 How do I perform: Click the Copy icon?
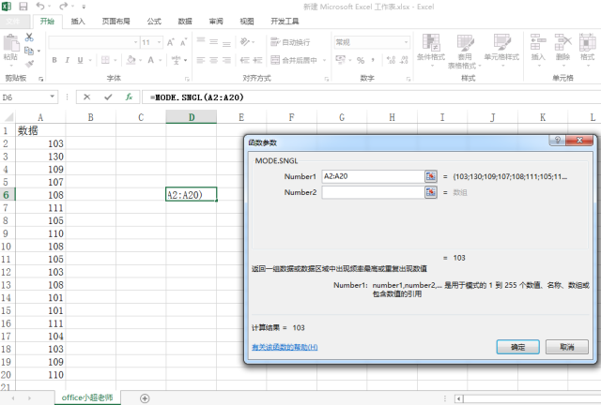pos(29,51)
